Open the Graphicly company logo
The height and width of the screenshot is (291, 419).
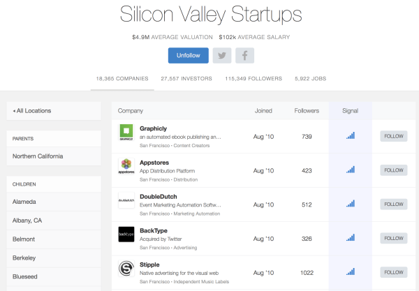click(126, 133)
